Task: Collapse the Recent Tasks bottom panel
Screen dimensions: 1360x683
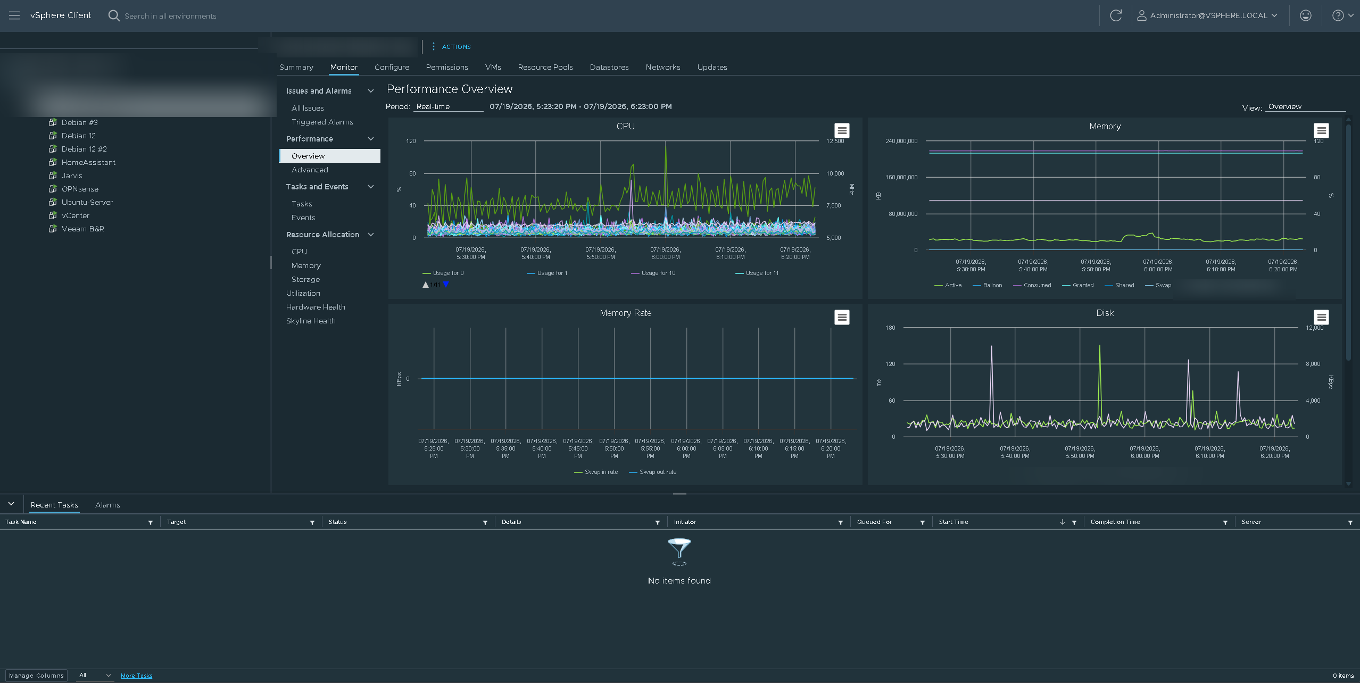Action: [x=11, y=504]
